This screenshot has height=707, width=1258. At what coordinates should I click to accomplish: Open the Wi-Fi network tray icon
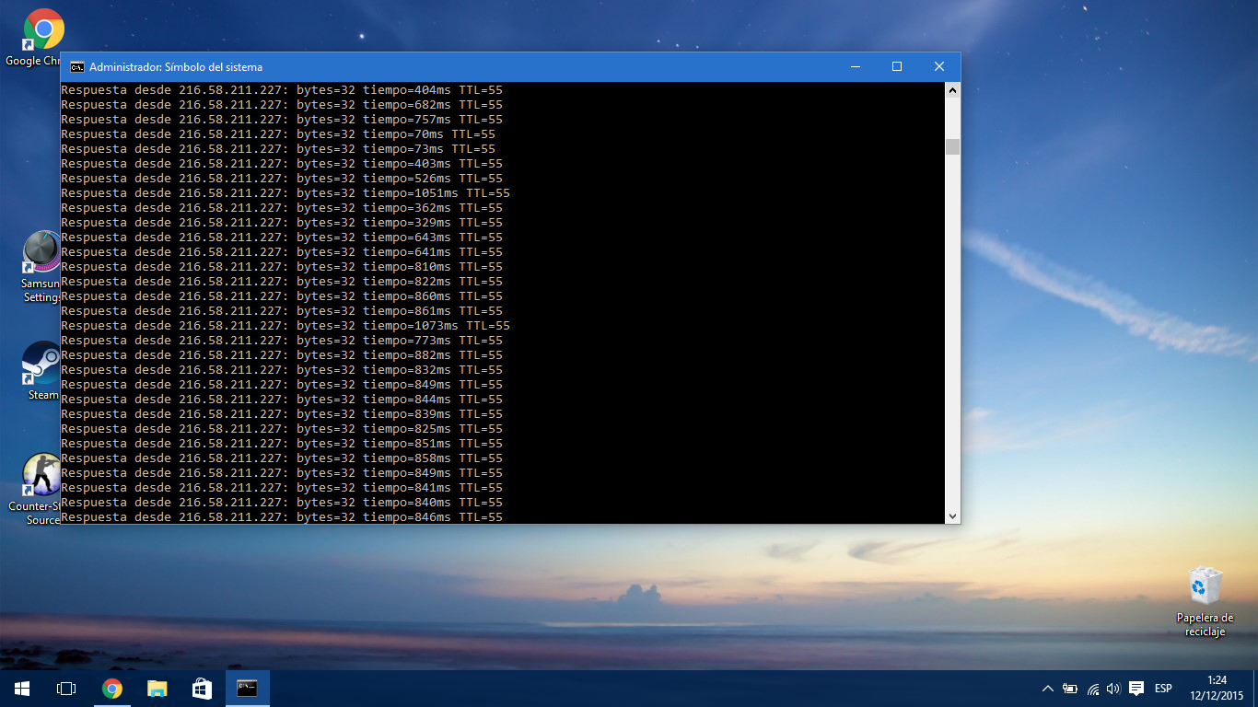[1092, 689]
